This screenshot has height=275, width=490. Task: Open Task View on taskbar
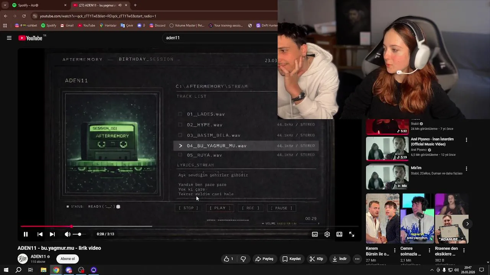pos(31,270)
